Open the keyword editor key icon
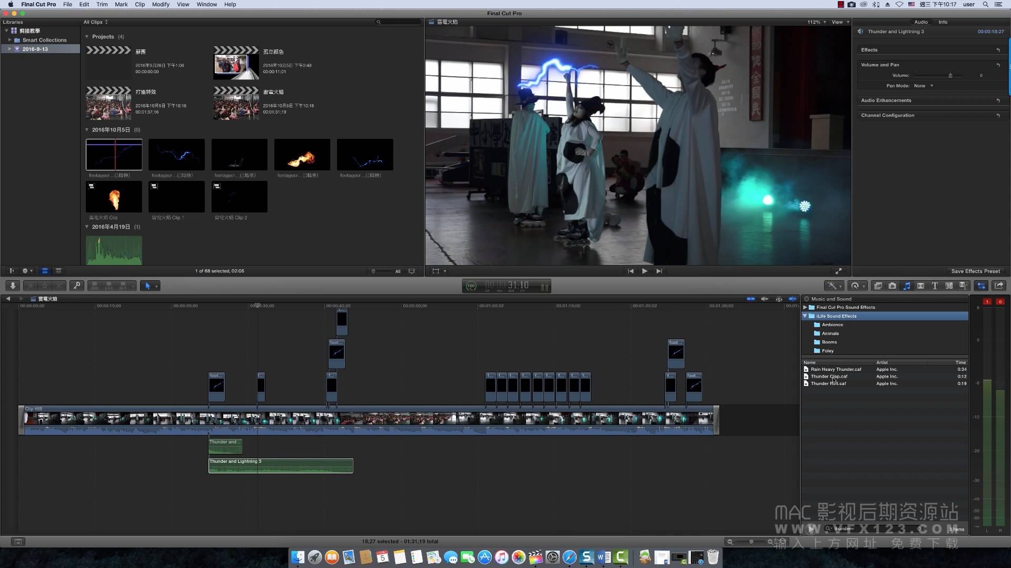This screenshot has width=1011, height=568. point(77,286)
